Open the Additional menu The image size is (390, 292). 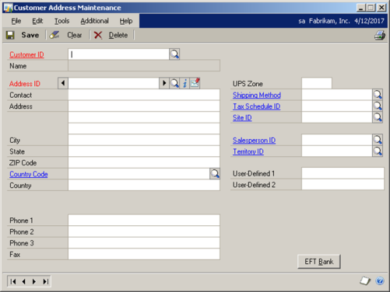(x=94, y=21)
